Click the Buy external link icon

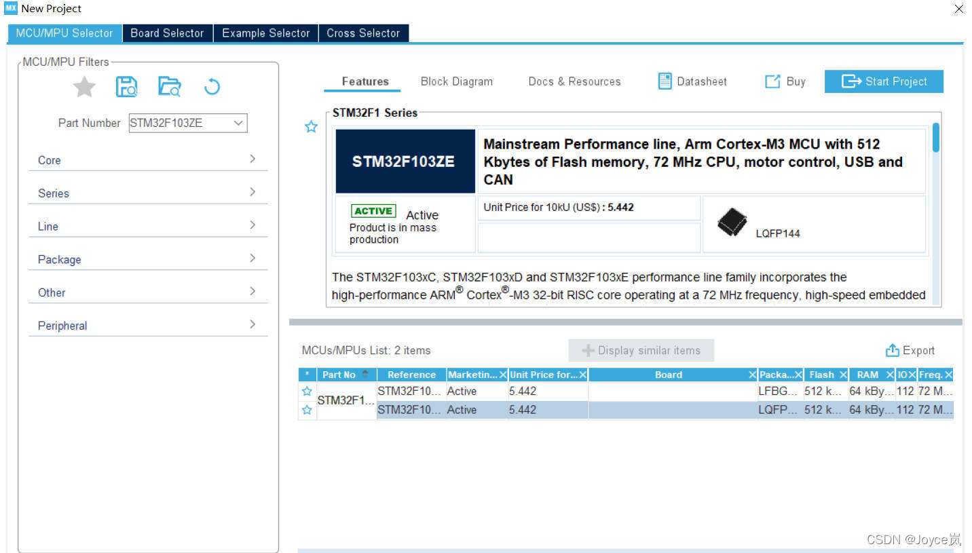point(772,81)
